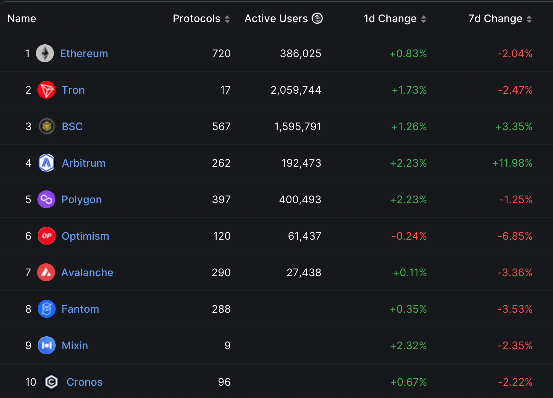Open the Polygon chain link
This screenshot has height=398, width=553.
[82, 200]
